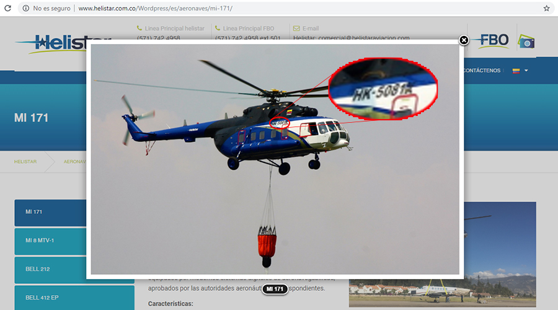
Task: Select the BELL 212 sidebar tab
Action: [50, 270]
